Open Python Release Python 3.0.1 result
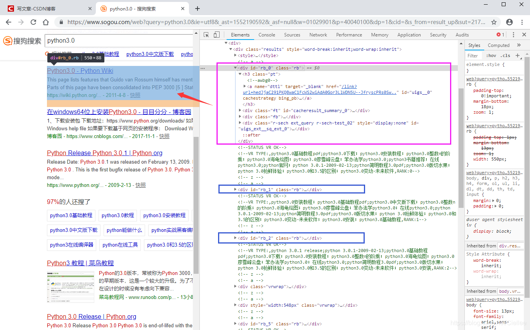Screen dimensions: 530x330 coord(105,153)
